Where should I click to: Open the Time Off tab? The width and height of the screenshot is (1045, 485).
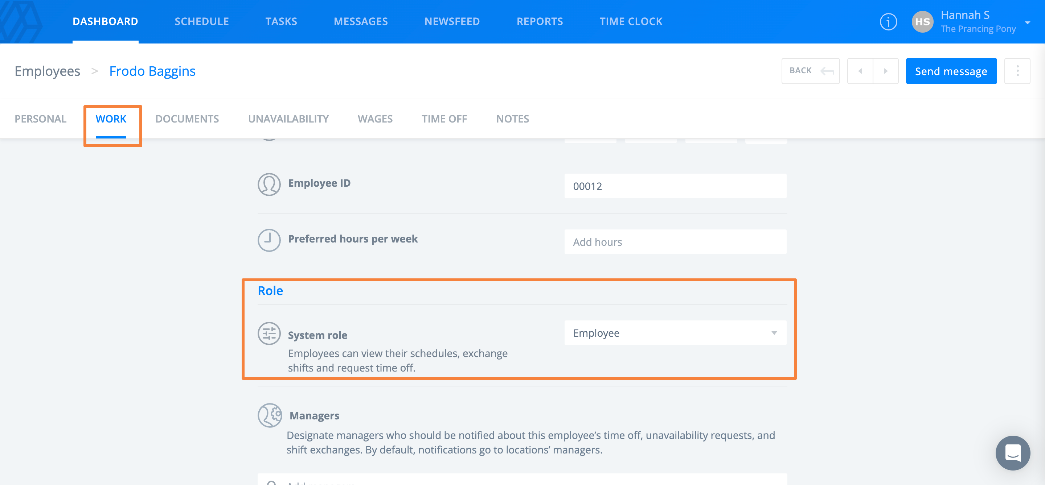point(444,119)
